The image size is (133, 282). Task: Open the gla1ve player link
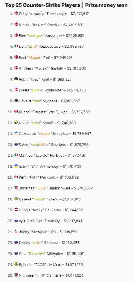[x=37, y=90]
